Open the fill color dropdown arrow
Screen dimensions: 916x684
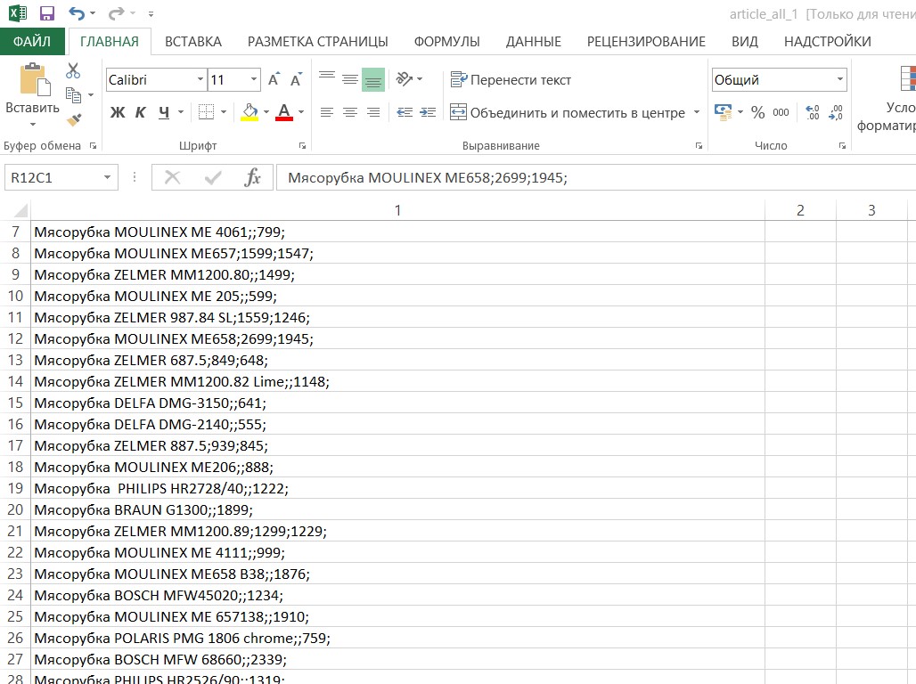point(266,112)
